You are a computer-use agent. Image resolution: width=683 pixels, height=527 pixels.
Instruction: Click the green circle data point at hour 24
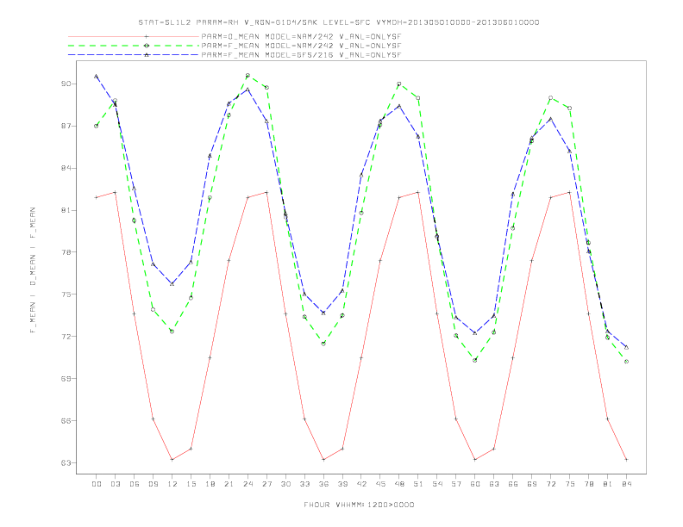click(x=248, y=76)
